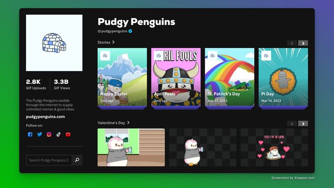Click the 'Mar 14, 2023' story date
The image size is (334, 188).
271,101
